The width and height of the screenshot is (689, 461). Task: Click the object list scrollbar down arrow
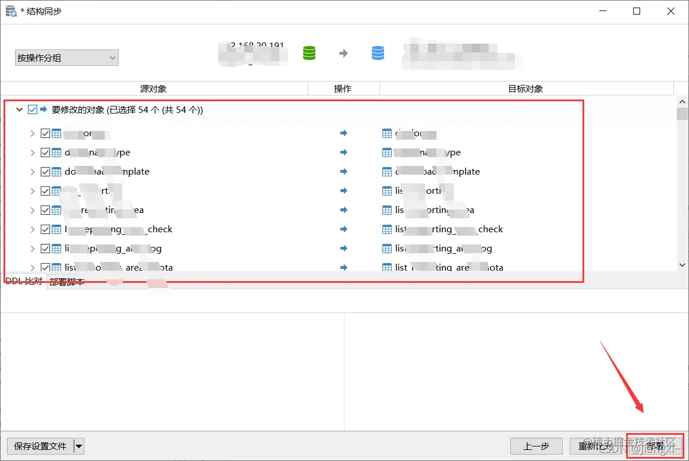(682, 265)
